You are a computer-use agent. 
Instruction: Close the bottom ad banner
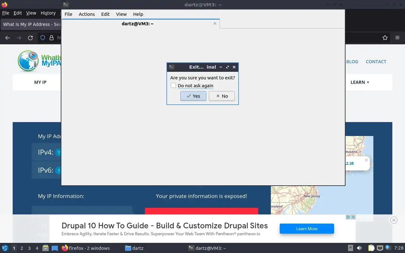pyautogui.click(x=394, y=220)
